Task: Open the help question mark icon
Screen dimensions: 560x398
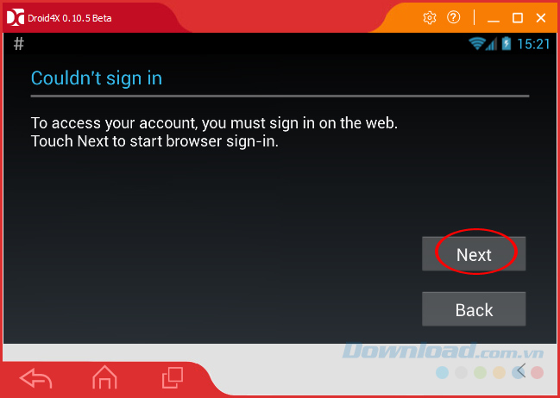Action: pos(454,17)
